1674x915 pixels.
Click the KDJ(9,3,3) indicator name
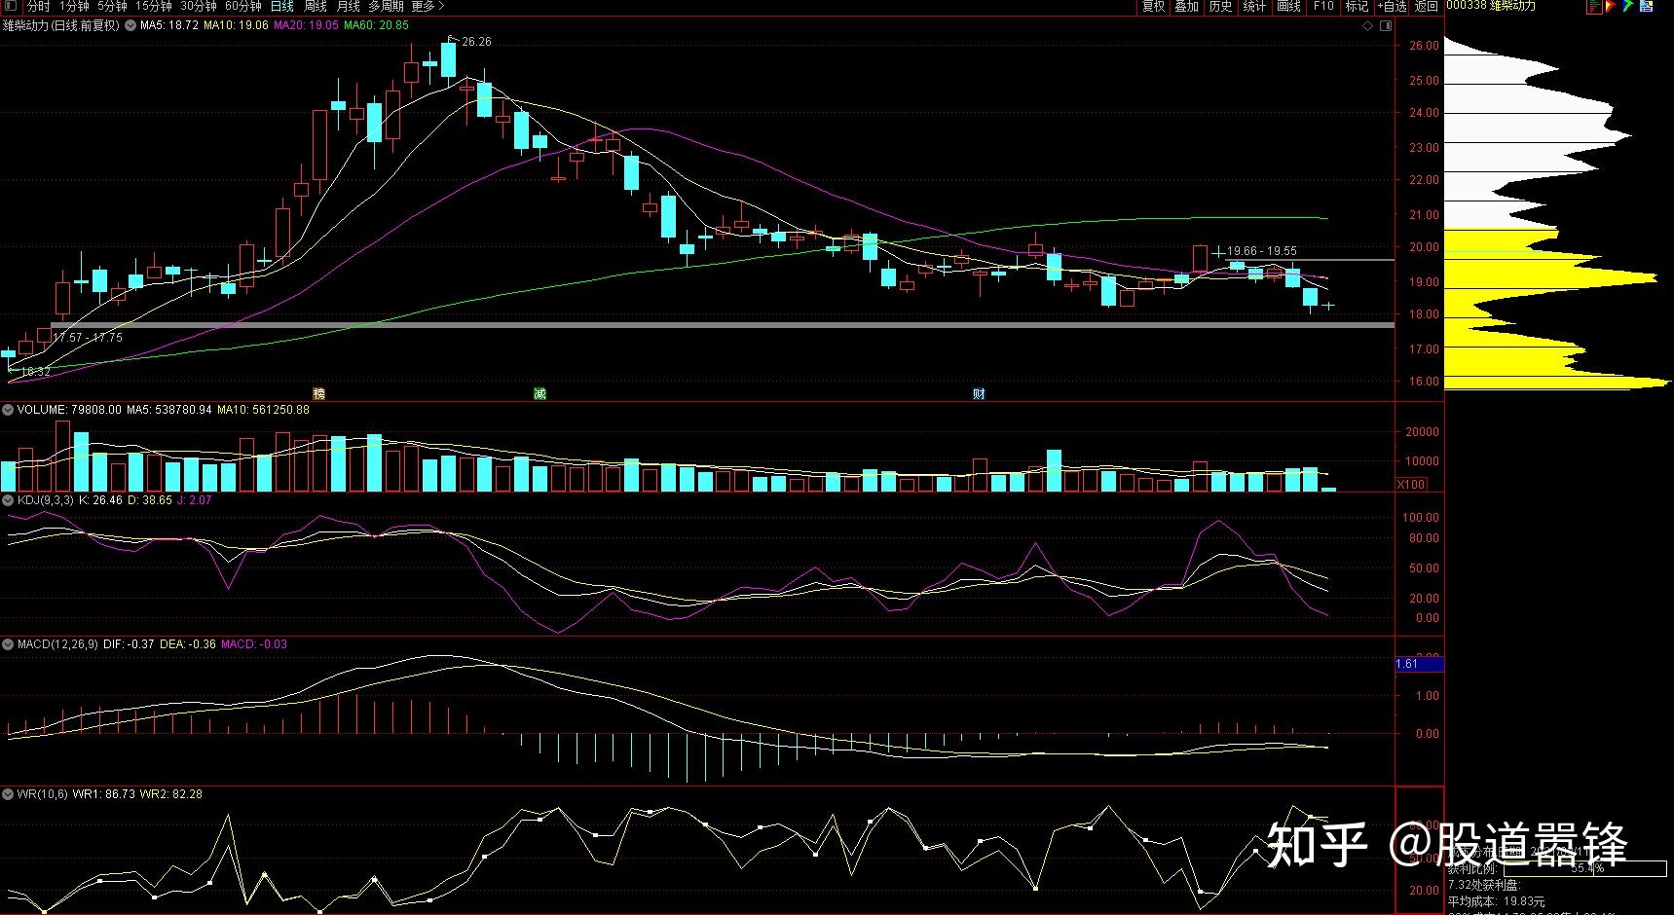click(x=46, y=500)
